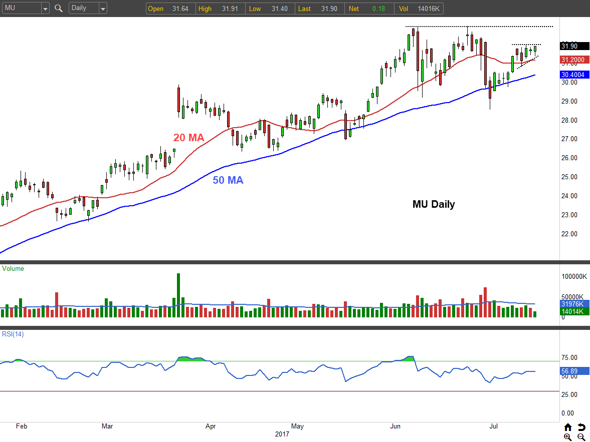Click the symbol search magnifier icon

(x=59, y=9)
